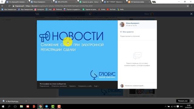Open the Action Center notifications icon
The image size is (194, 109).
(178, 106)
